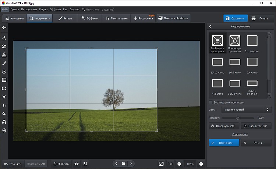The image size is (276, 169).
Task: Click the Поворот rotation slider handle
Action: (x=238, y=118)
